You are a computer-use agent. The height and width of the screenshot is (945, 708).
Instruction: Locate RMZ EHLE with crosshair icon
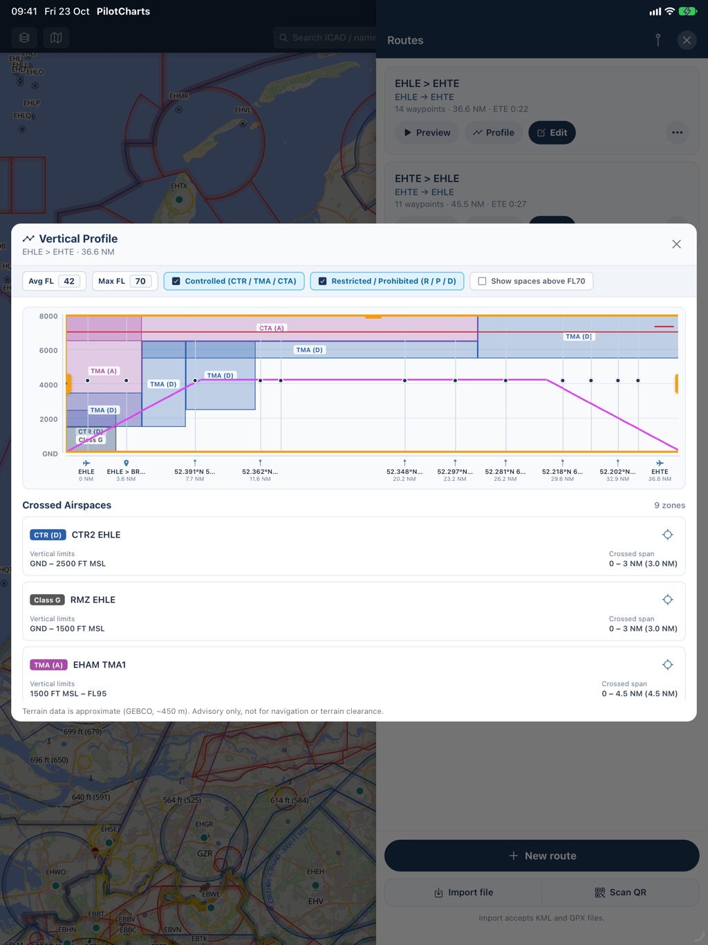pyautogui.click(x=667, y=600)
